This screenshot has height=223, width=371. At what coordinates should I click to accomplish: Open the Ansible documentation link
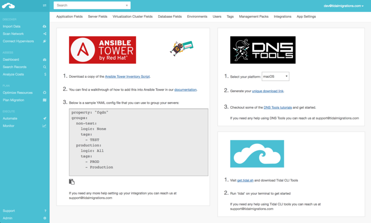185,90
